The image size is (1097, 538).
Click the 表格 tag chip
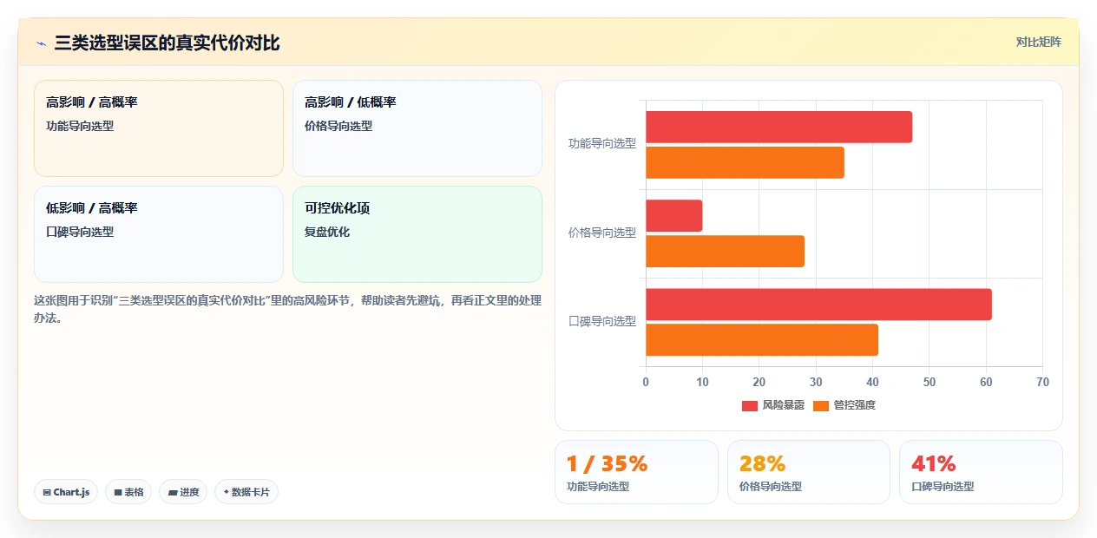(x=128, y=492)
